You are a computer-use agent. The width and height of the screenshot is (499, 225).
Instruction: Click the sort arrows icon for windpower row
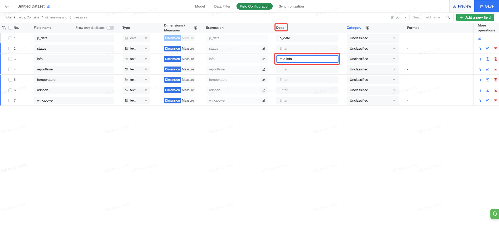480,101
